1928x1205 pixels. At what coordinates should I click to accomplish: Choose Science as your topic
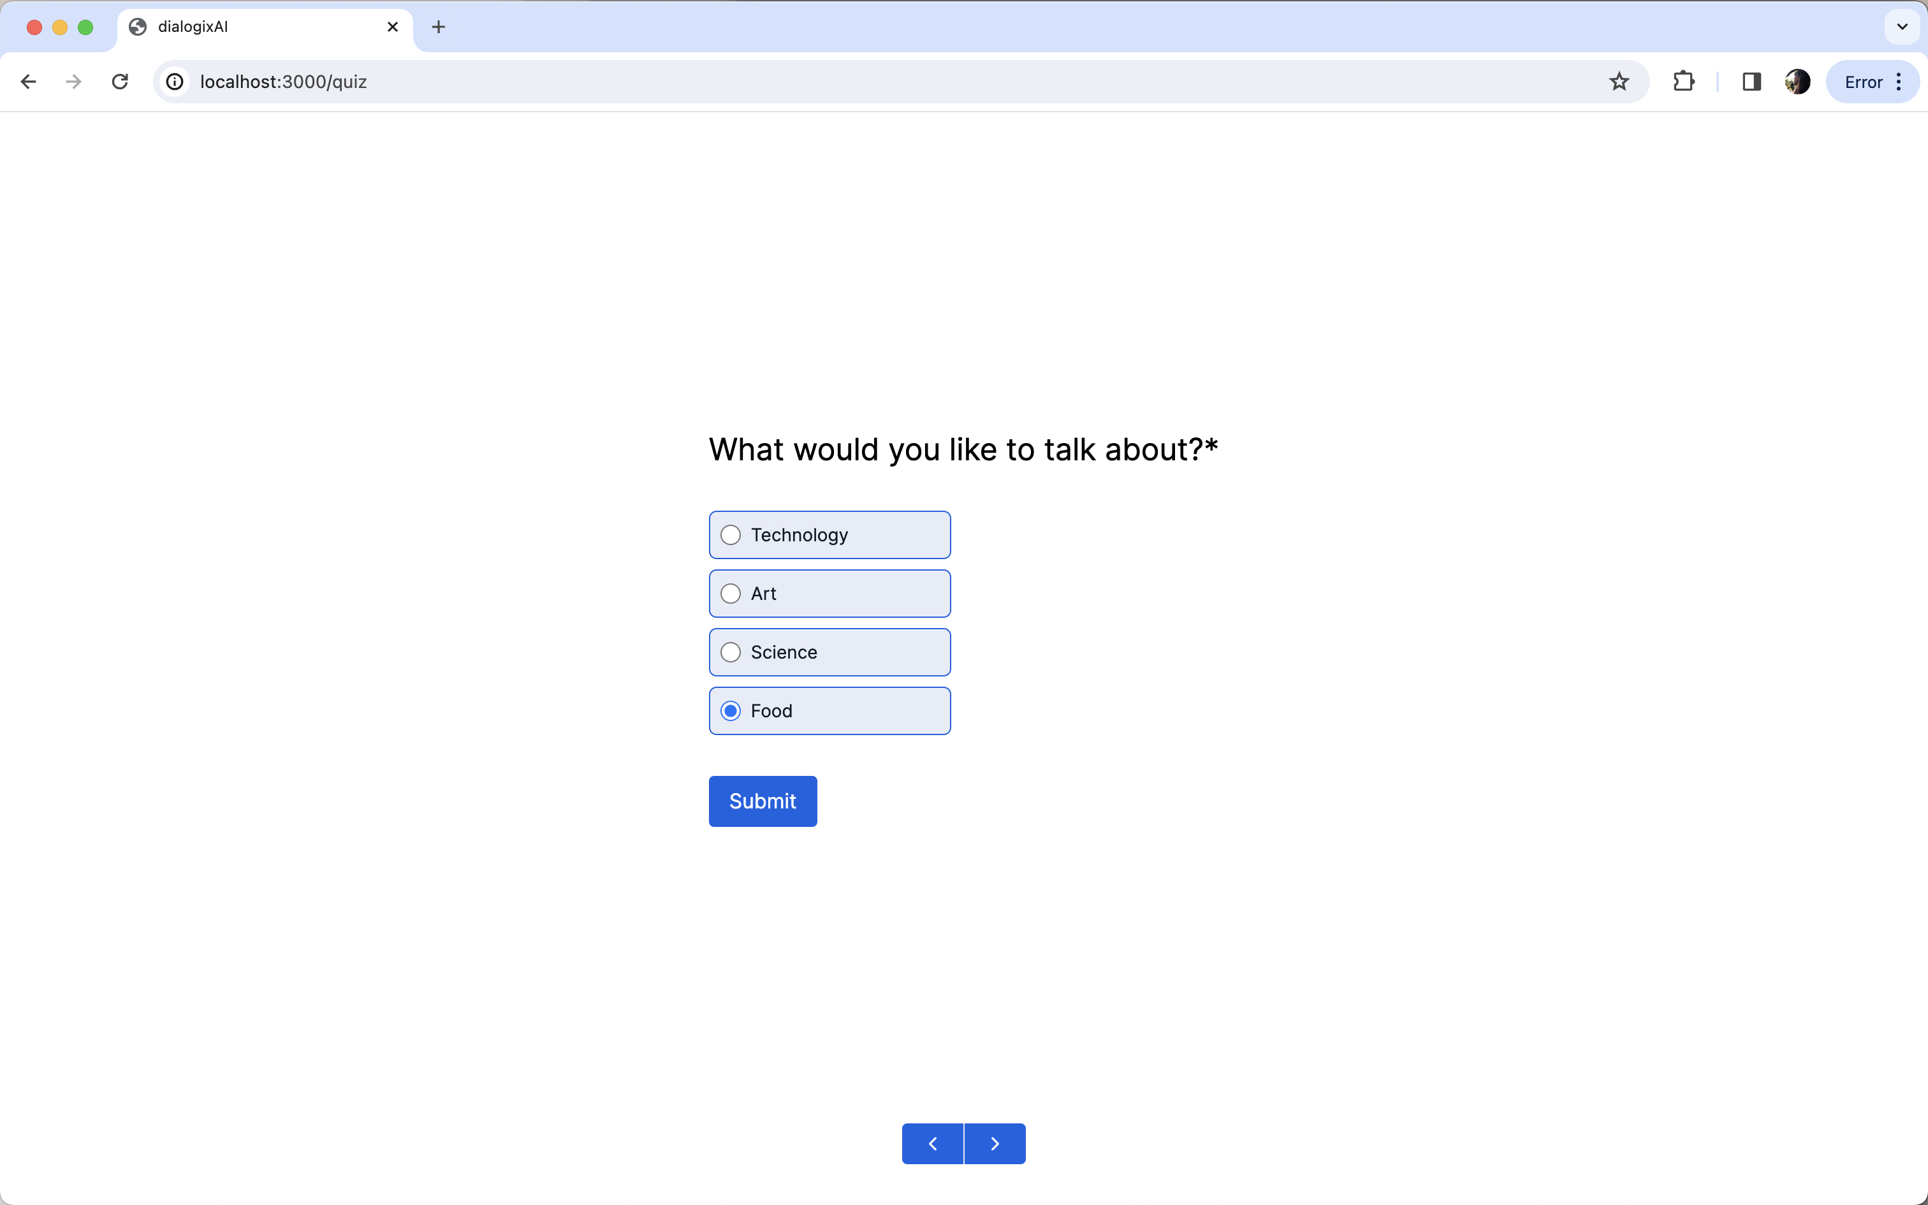[x=730, y=652]
